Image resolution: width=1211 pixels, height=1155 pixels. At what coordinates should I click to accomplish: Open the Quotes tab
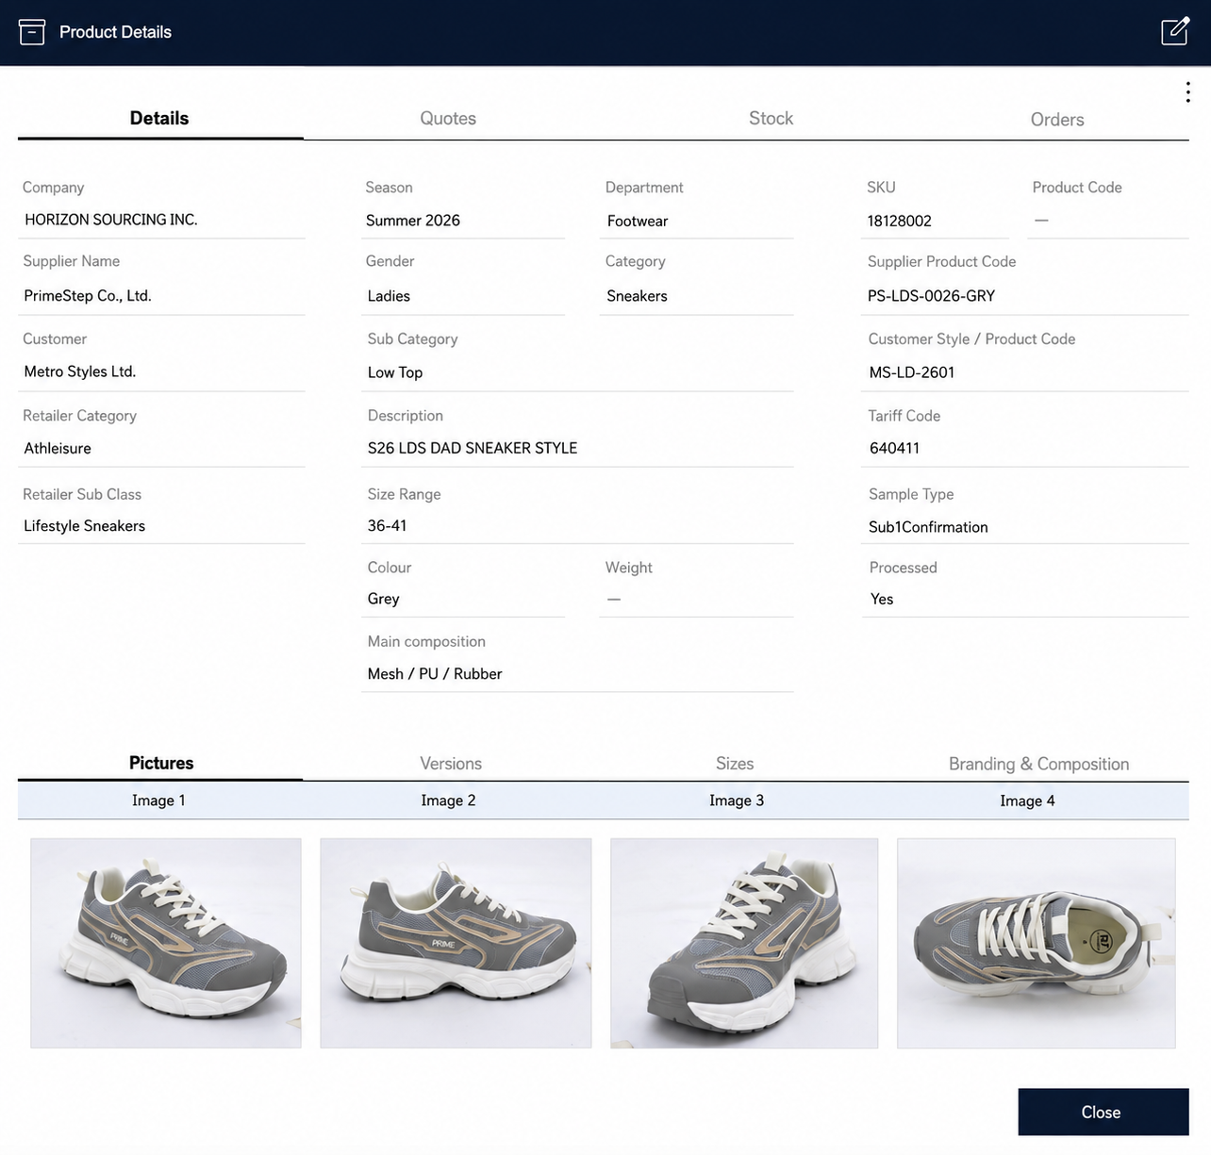pyautogui.click(x=448, y=118)
